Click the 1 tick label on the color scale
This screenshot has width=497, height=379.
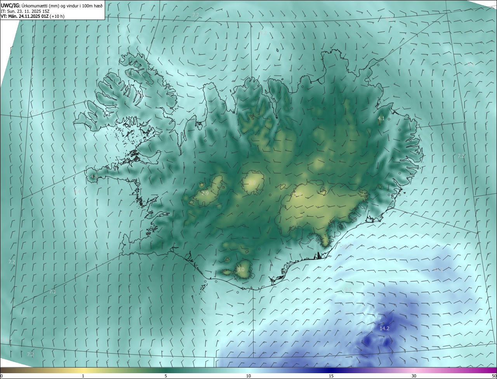(x=83, y=376)
